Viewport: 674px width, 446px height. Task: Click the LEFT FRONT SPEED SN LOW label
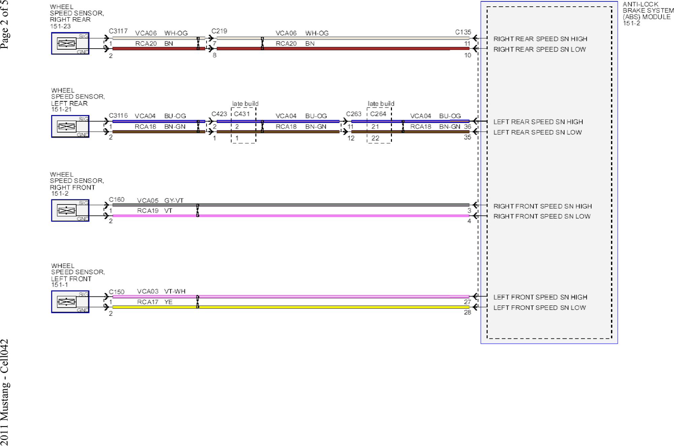(x=540, y=308)
